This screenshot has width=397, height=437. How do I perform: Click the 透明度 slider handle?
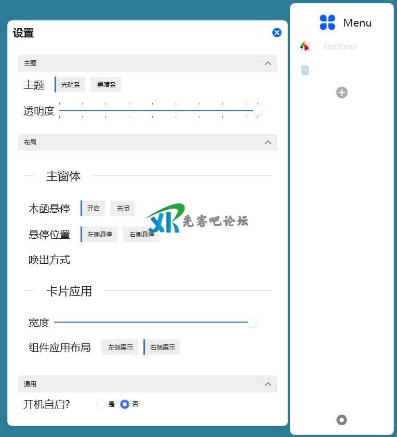tap(258, 110)
